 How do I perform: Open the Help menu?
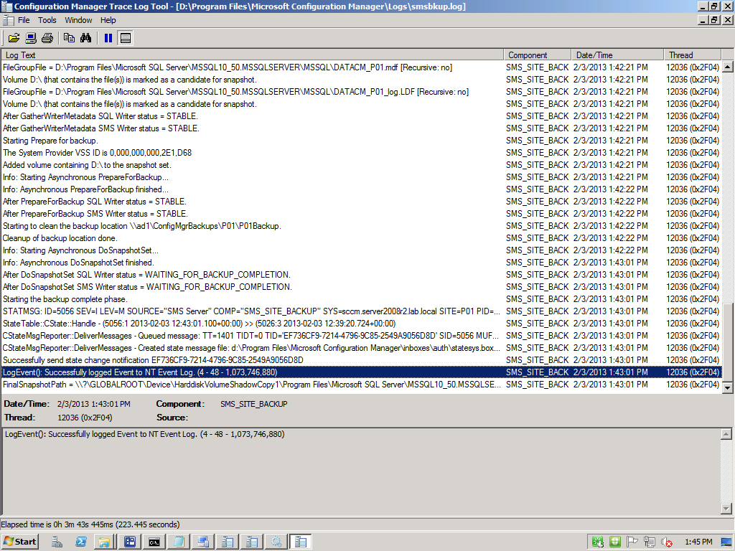point(108,20)
